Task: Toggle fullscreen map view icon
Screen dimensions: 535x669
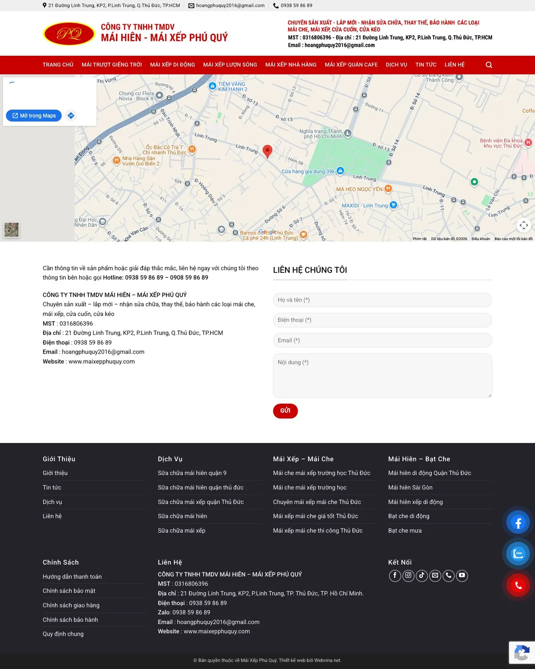Action: [524, 225]
